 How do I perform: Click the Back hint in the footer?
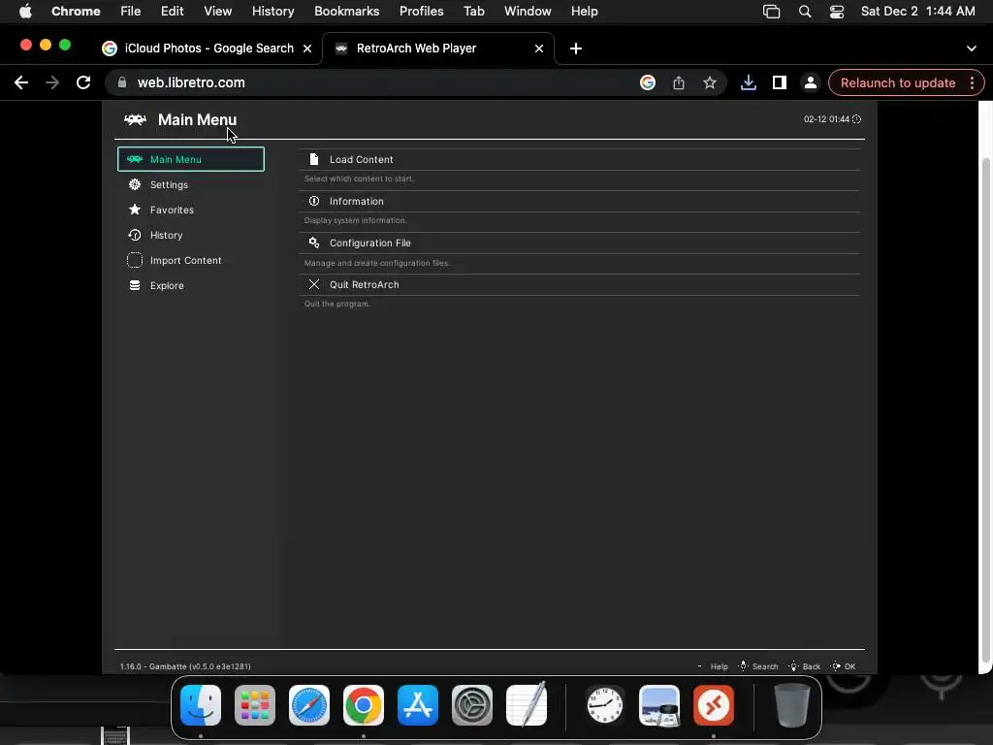[x=804, y=666]
